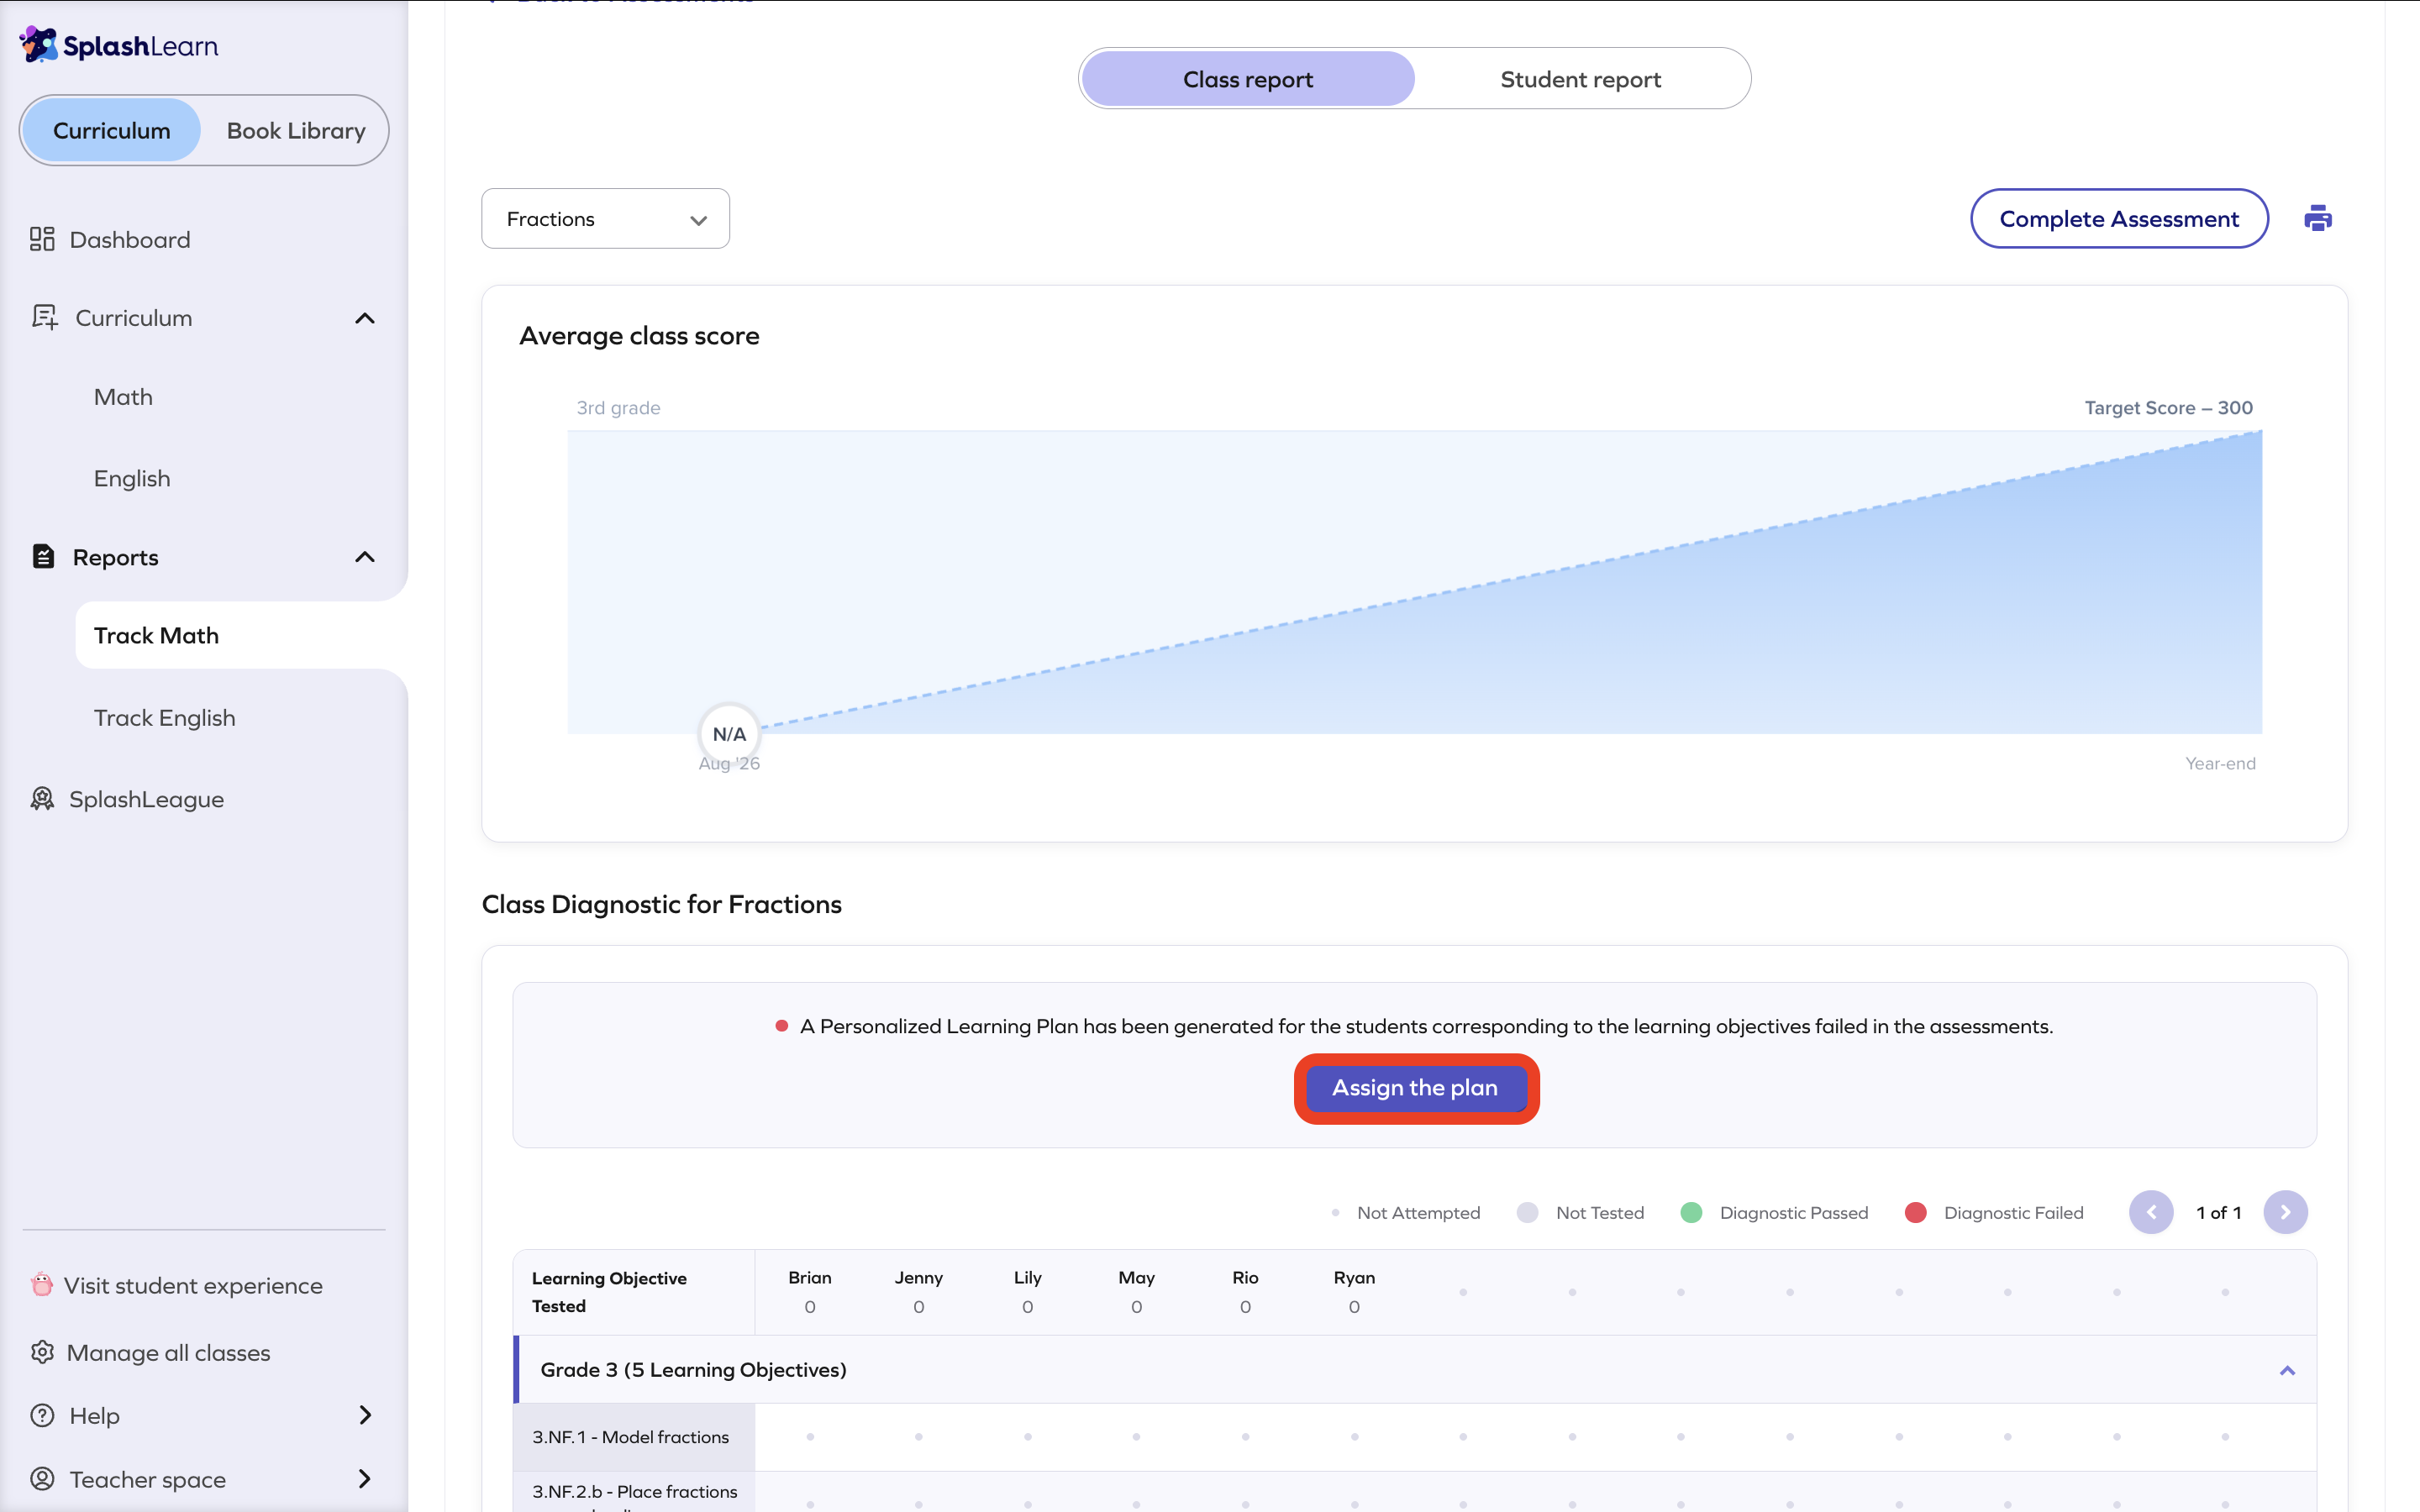Expand the Teacher space submenu arrow
Image resolution: width=2420 pixels, height=1512 pixels.
[x=365, y=1478]
